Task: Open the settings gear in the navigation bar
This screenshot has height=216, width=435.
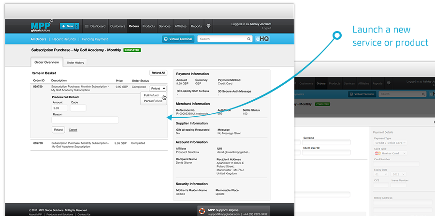Action: point(208,26)
